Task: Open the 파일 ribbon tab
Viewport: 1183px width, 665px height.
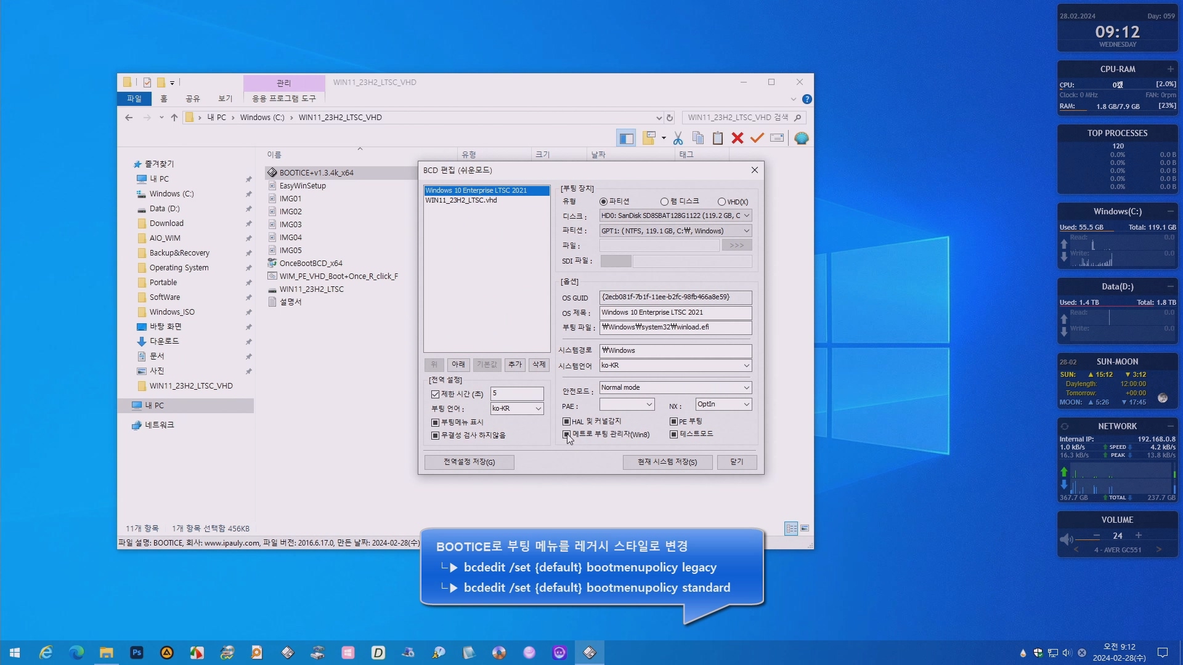Action: [x=134, y=99]
